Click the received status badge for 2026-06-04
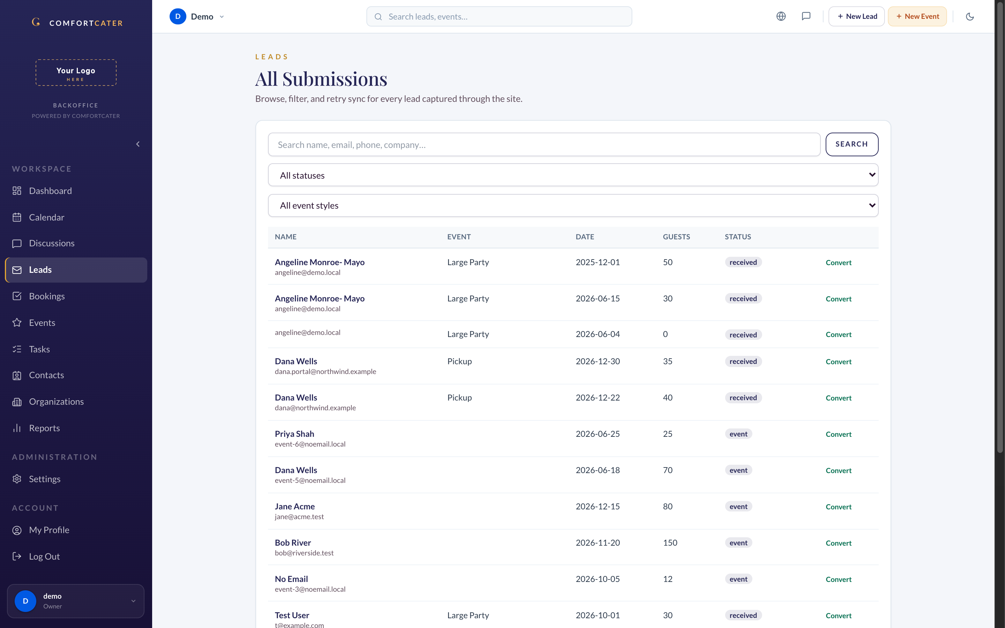Screen dimensions: 1005x628 (x=743, y=335)
